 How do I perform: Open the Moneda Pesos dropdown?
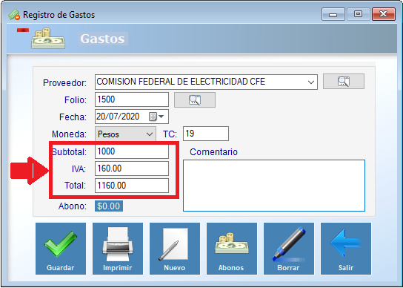(x=125, y=134)
